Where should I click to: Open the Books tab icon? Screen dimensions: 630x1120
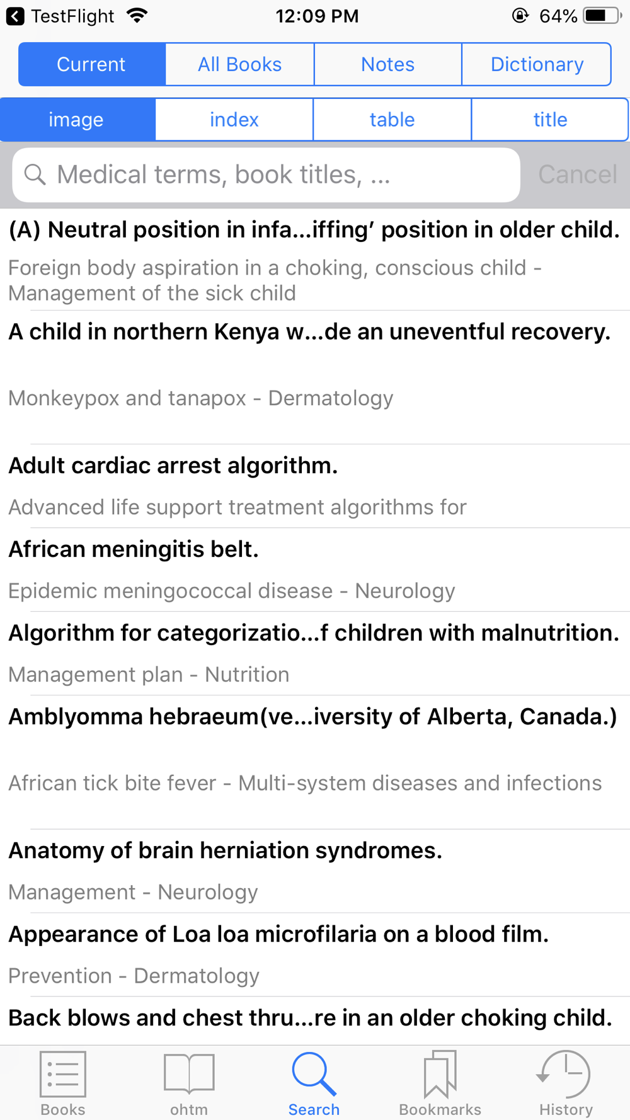[x=63, y=1074]
